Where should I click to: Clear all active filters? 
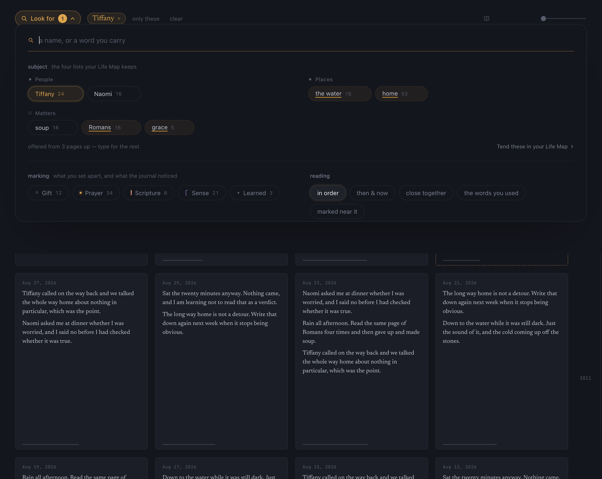[x=176, y=19]
